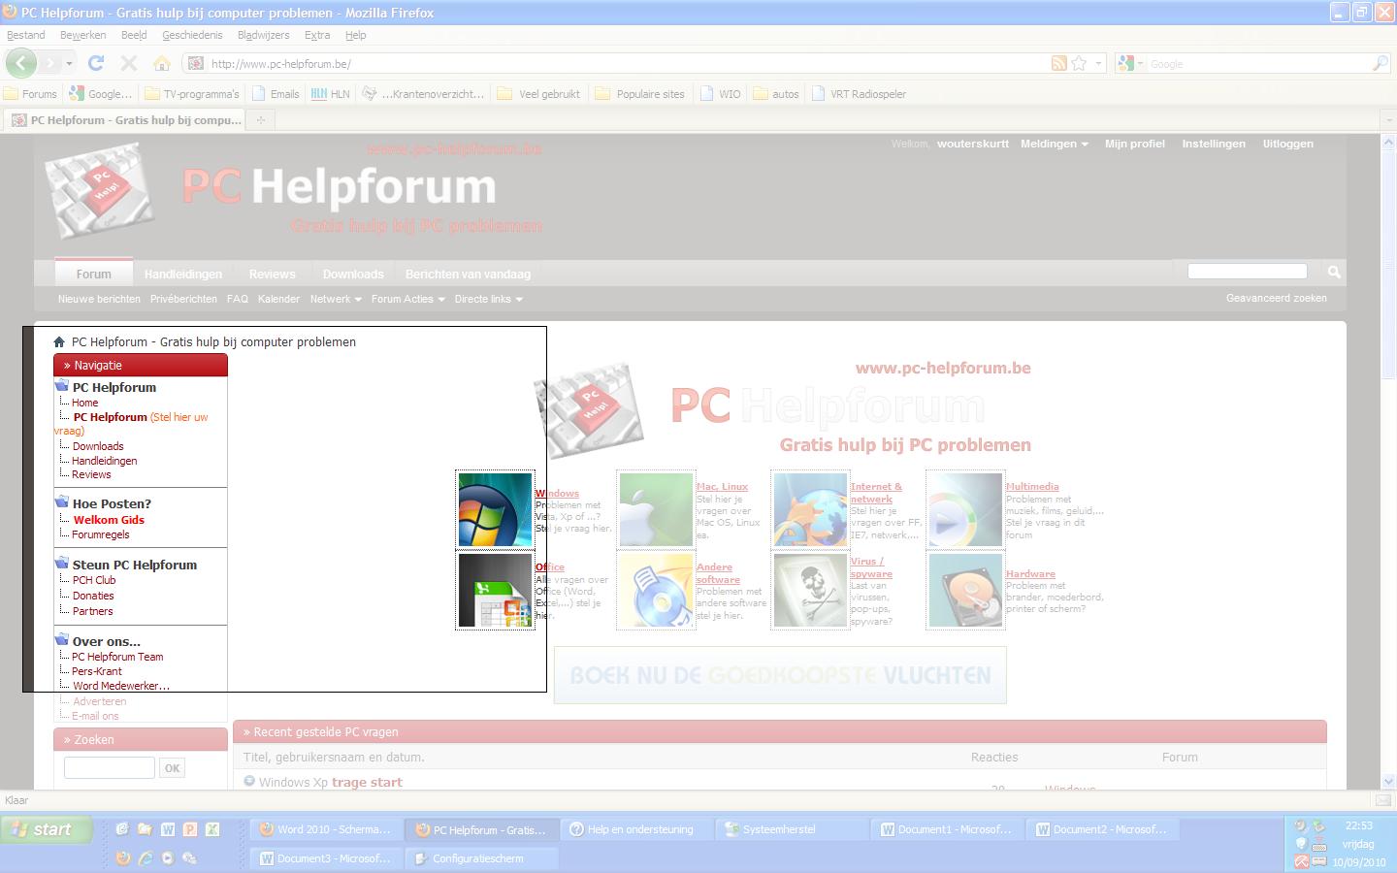1397x873 pixels.
Task: Click the Windows start button
Action: coord(48,829)
